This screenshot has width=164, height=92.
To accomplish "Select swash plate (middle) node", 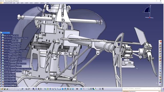I will point(16,51).
